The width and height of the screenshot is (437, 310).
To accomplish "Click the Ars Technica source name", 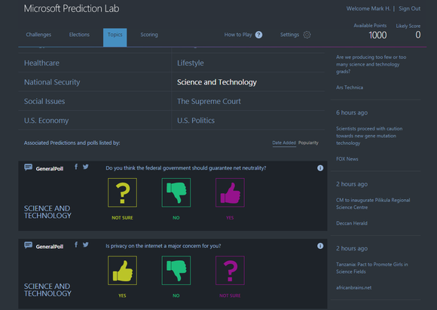I will (350, 87).
